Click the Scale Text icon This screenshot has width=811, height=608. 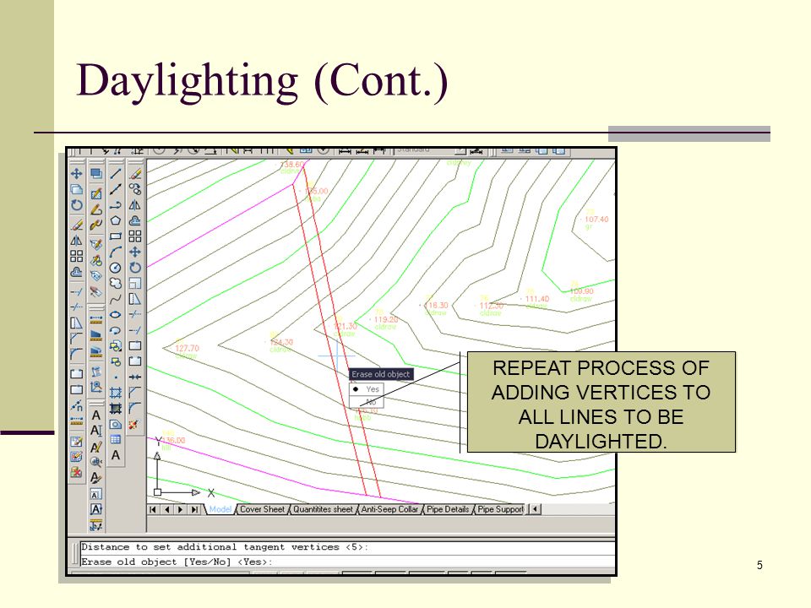coord(95,494)
